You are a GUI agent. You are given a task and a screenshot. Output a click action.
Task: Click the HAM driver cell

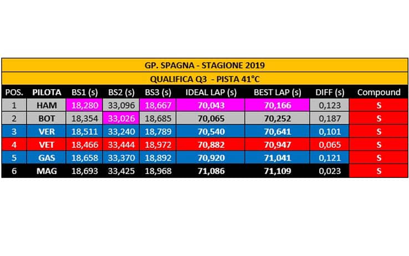pos(47,104)
